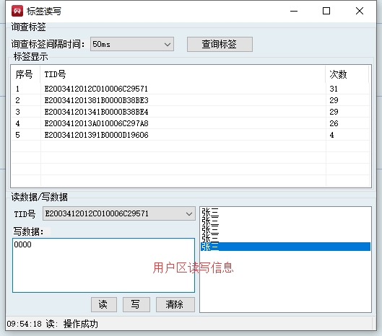Open the 50ms interval dropdown

132,44
